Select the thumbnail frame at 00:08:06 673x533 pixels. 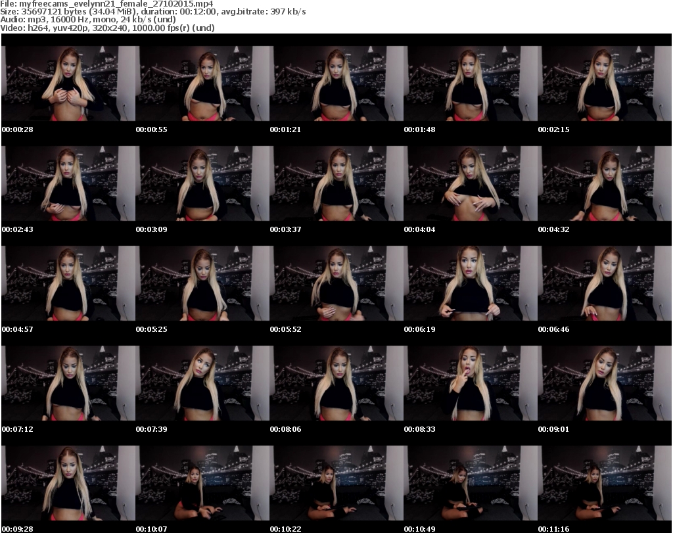(336, 383)
